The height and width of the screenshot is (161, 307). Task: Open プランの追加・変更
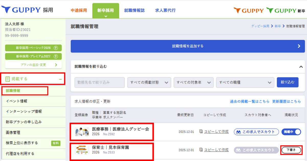point(33,65)
